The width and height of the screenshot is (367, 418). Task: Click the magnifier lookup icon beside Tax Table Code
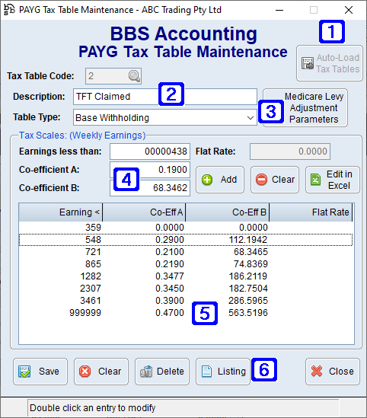coord(134,76)
